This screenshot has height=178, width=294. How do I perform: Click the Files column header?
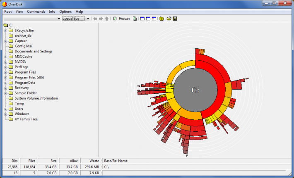point(29,161)
